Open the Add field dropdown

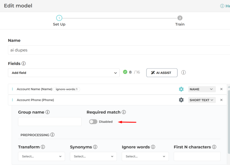tap(64, 73)
